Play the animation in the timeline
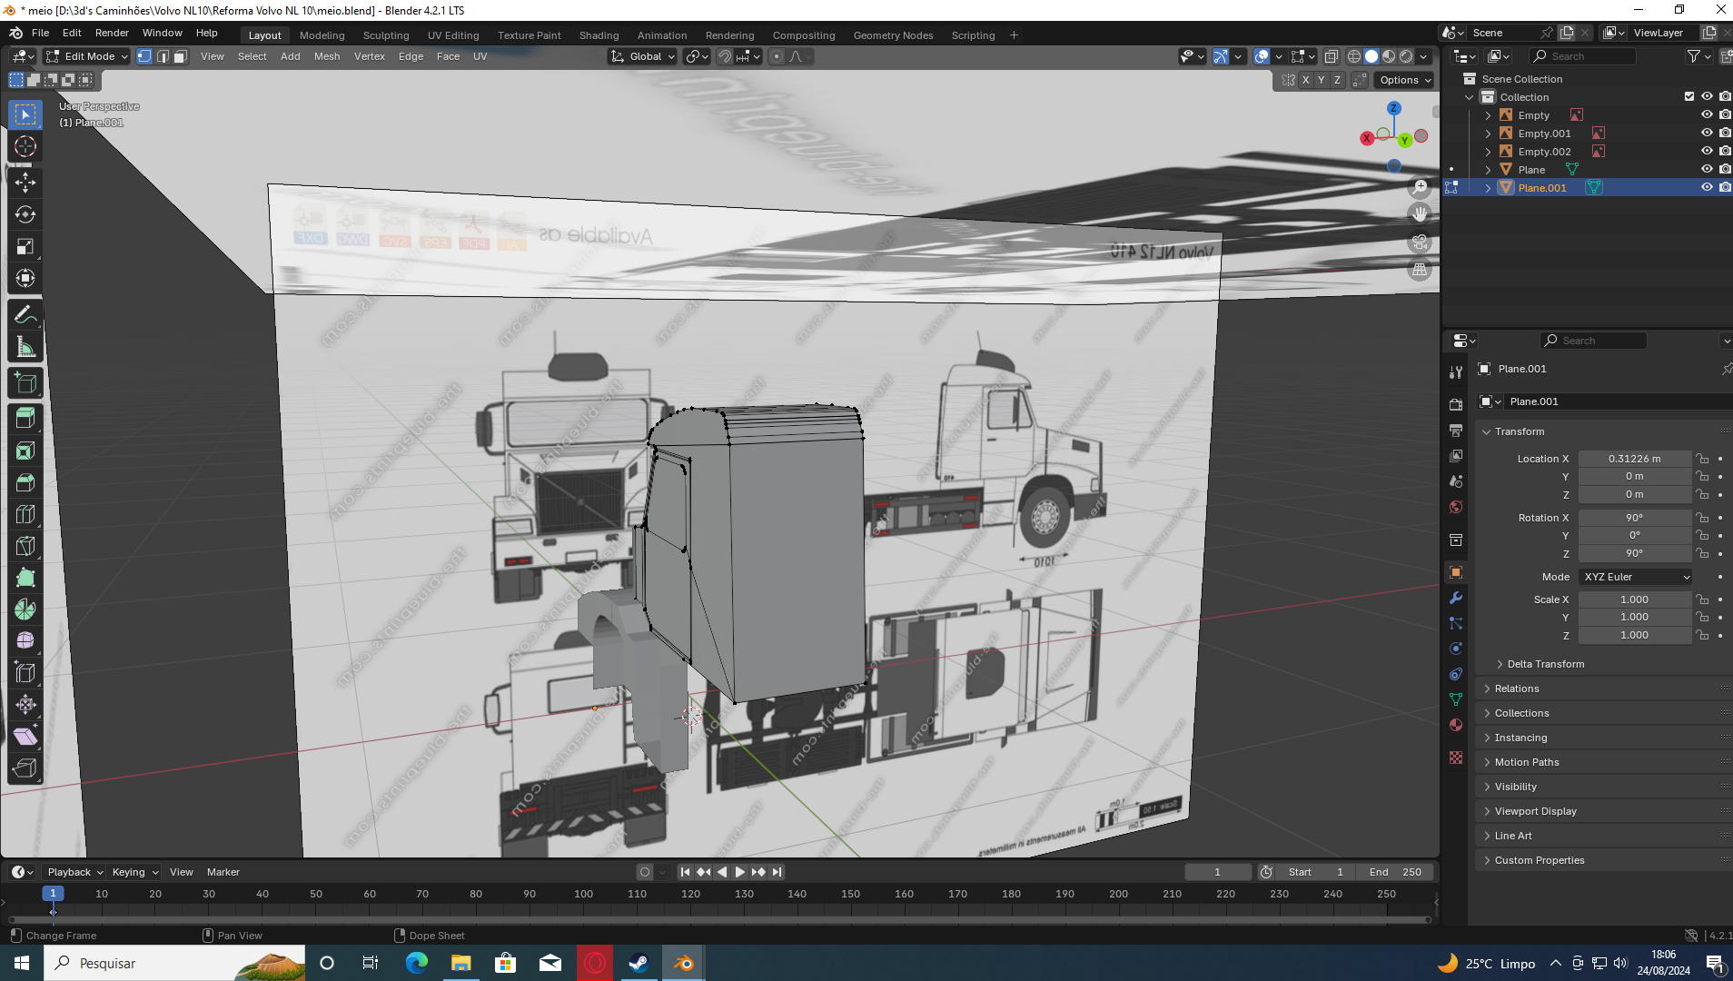Image resolution: width=1733 pixels, height=981 pixels. click(740, 872)
